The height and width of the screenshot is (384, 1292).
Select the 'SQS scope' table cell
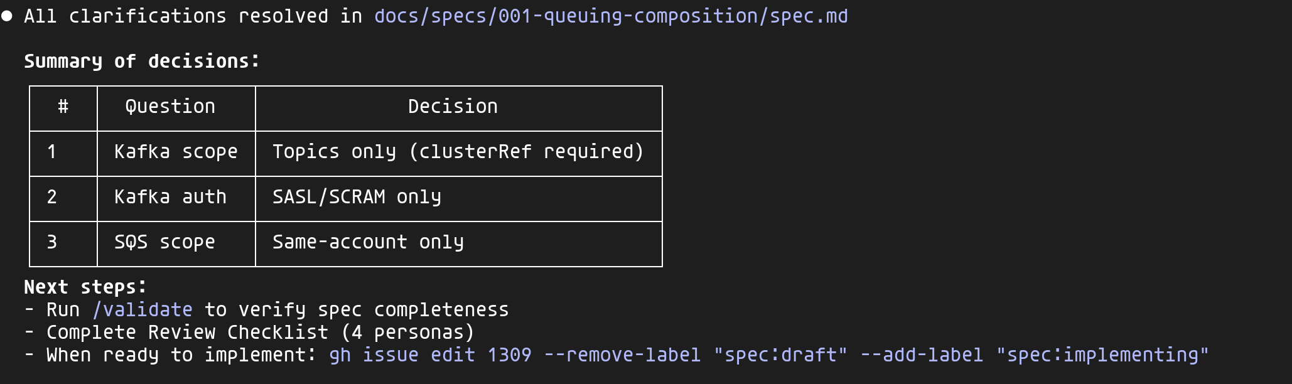tap(164, 242)
